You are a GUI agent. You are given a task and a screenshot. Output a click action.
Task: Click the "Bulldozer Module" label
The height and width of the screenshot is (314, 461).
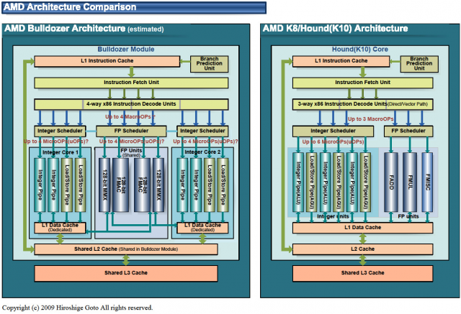coord(126,50)
